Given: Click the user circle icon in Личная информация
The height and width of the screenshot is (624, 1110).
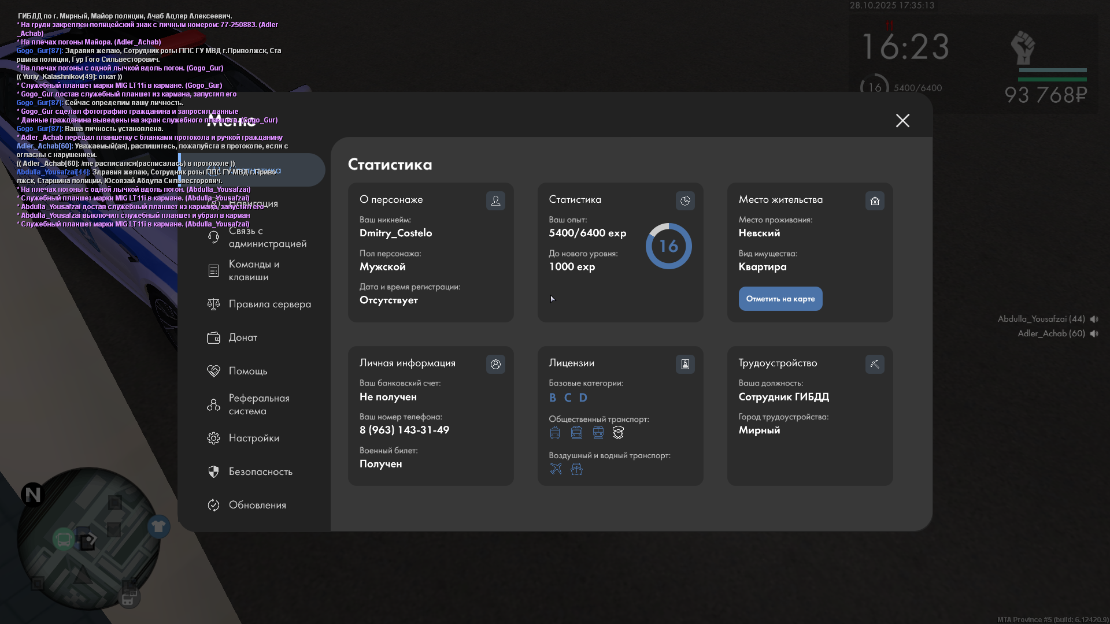Looking at the screenshot, I should coord(495,365).
